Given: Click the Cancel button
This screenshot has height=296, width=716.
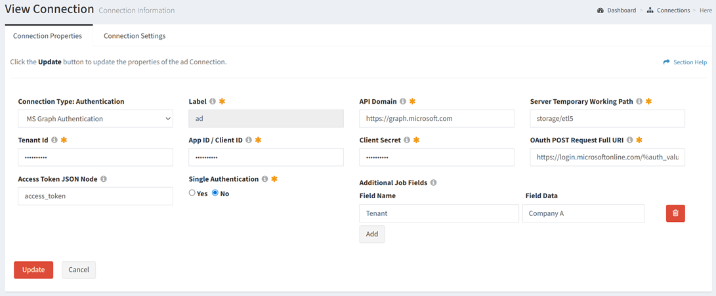Looking at the screenshot, I should pyautogui.click(x=79, y=270).
